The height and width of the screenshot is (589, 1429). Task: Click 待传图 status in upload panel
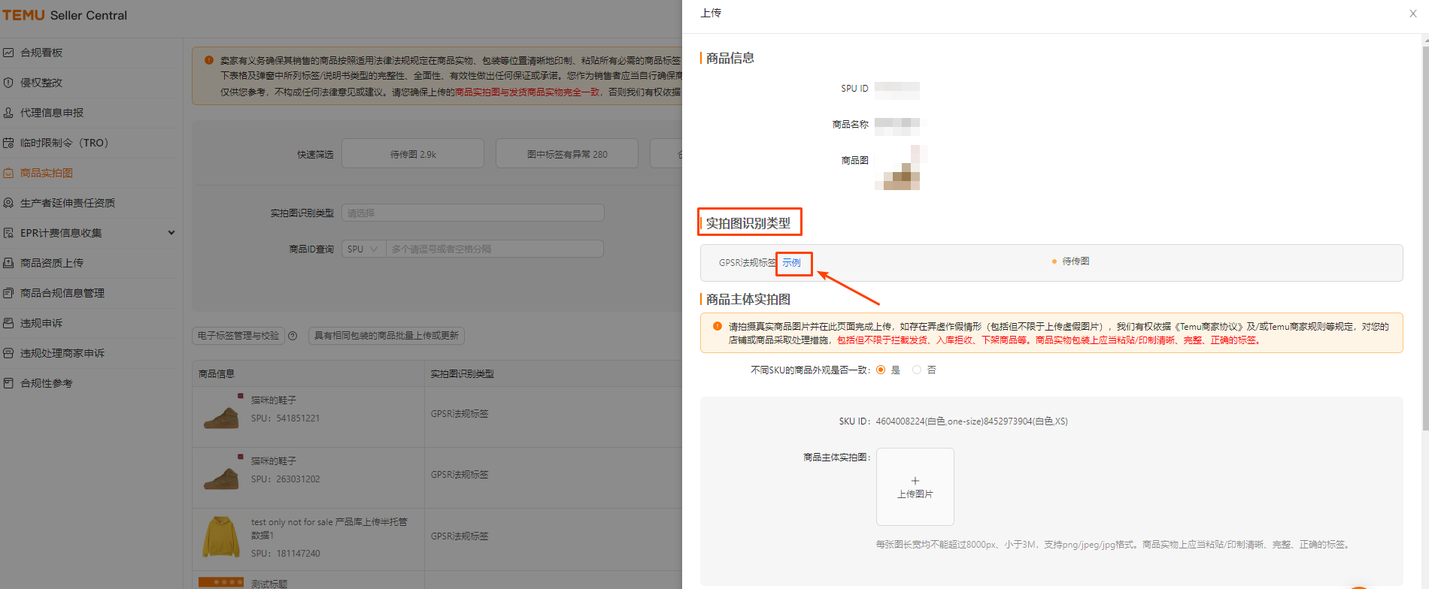1076,261
